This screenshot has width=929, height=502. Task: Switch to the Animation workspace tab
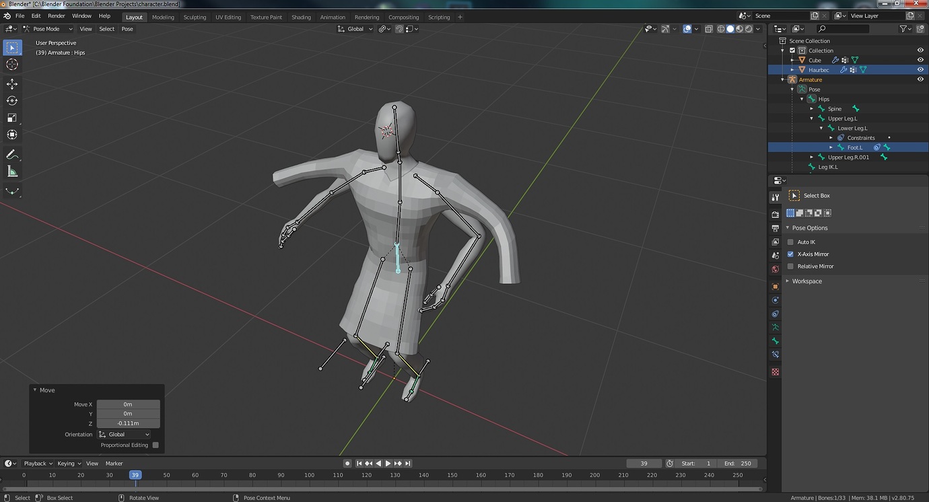(333, 17)
